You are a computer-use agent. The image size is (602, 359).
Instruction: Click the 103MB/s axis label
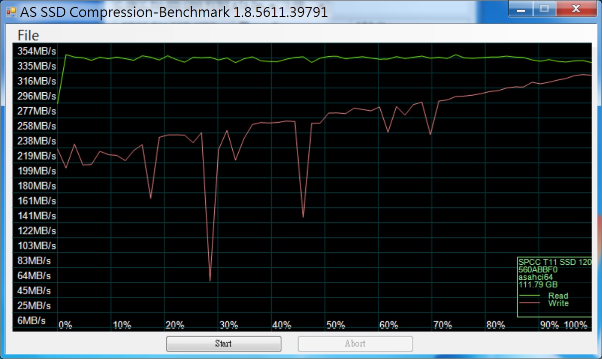37,246
